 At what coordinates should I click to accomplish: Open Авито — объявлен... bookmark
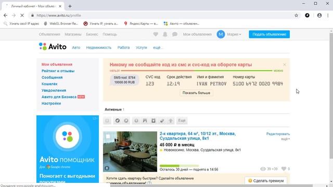click(x=182, y=23)
